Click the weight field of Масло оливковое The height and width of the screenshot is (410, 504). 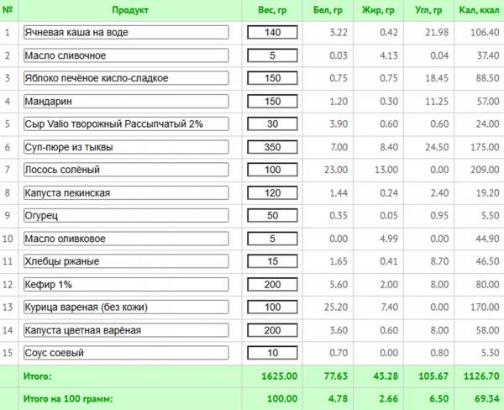click(x=272, y=239)
